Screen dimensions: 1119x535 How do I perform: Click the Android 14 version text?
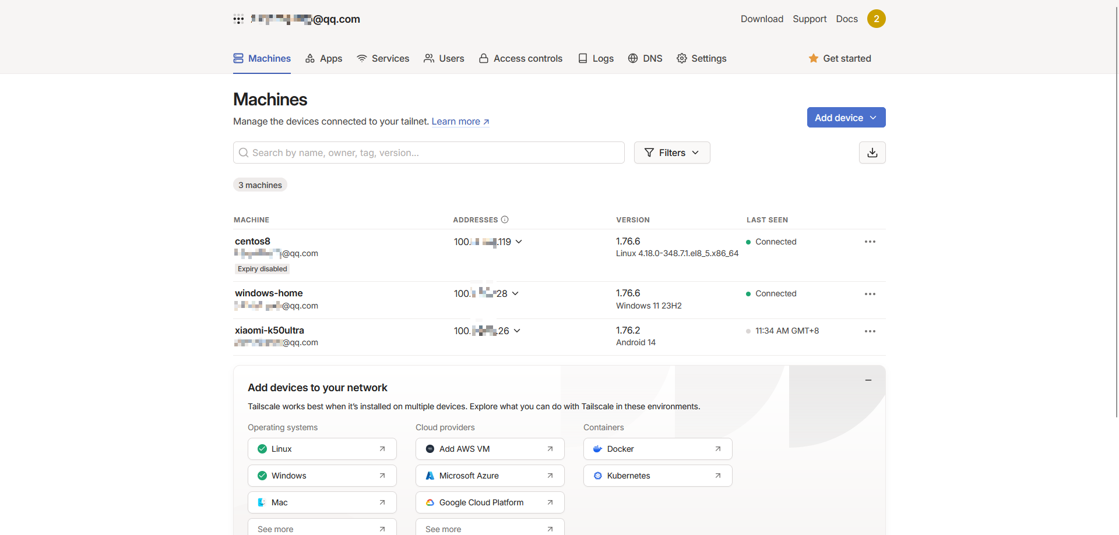pos(636,342)
